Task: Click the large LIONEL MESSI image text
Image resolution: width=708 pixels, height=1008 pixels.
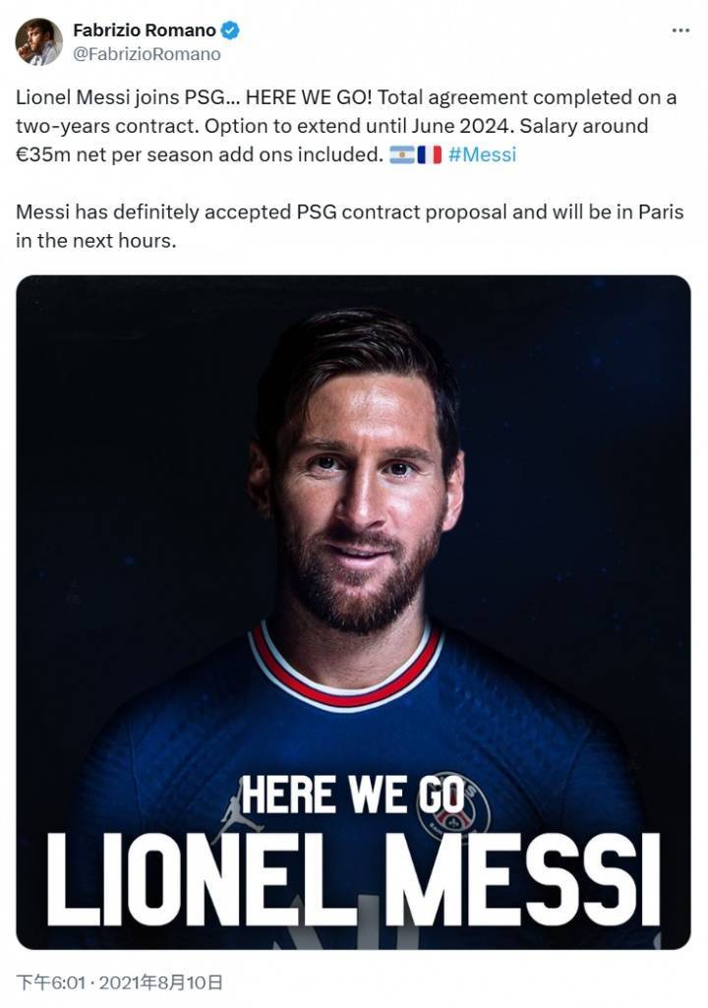Action: [x=353, y=878]
